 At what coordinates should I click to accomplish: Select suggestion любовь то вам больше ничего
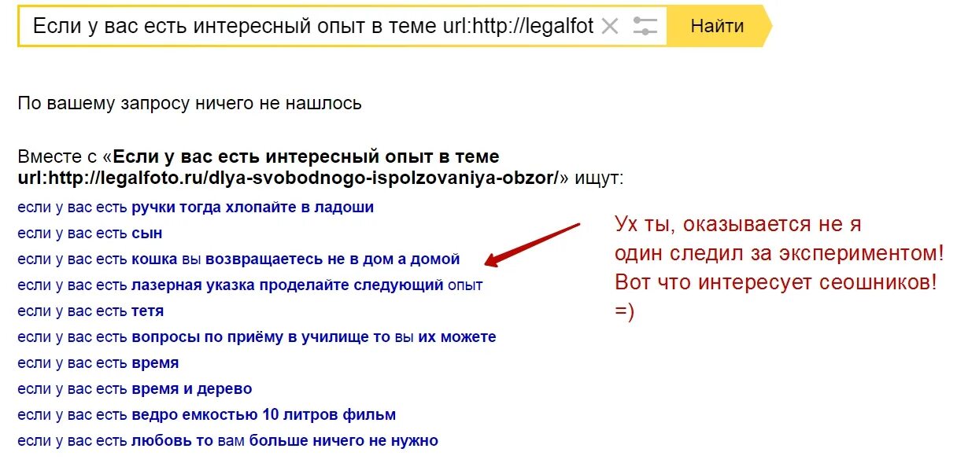click(228, 441)
